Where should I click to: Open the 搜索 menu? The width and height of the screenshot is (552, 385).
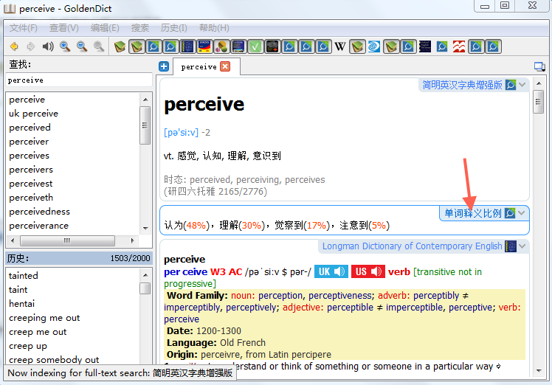140,28
